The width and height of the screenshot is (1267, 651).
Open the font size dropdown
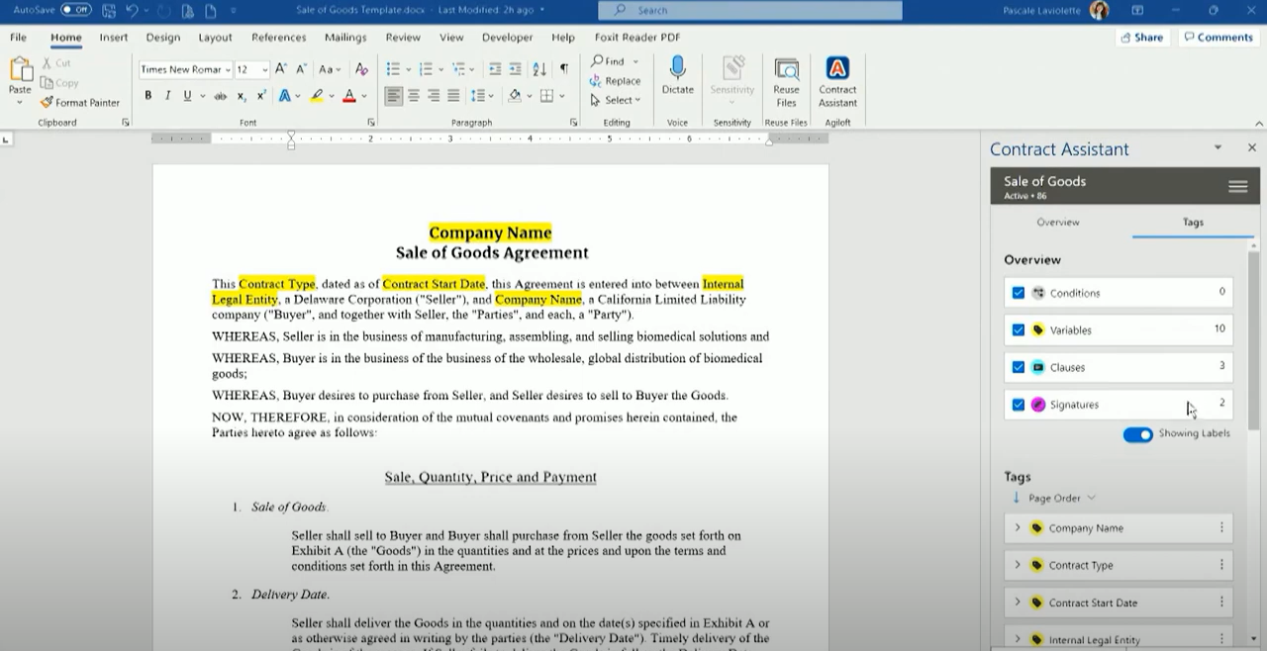(x=262, y=69)
